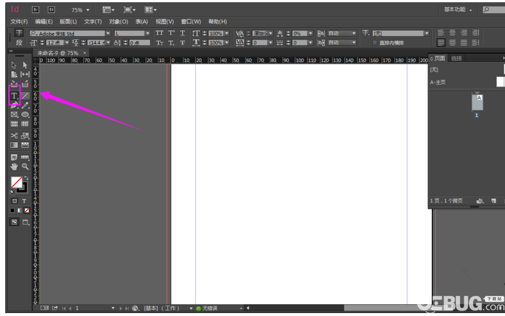This screenshot has height=316, width=505.
Task: Select 页面 panel tab
Action: [439, 58]
